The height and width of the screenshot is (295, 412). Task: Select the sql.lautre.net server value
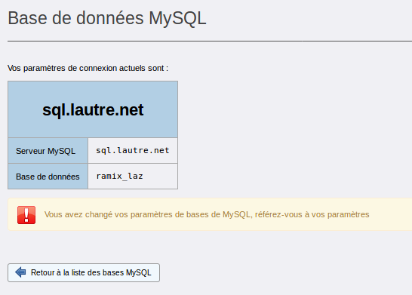click(x=133, y=151)
